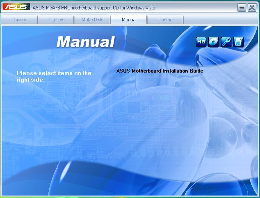Open the document filelist icon
This screenshot has width=260, height=198.
pyautogui.click(x=238, y=42)
